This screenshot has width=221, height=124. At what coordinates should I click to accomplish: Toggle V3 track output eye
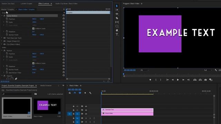point(86,106)
